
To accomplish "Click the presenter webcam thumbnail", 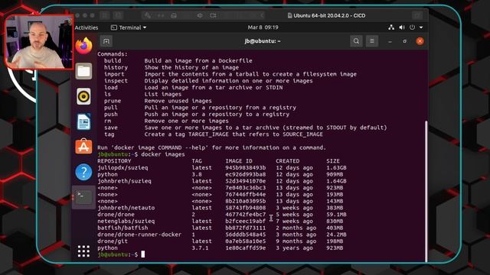I will click(39, 41).
